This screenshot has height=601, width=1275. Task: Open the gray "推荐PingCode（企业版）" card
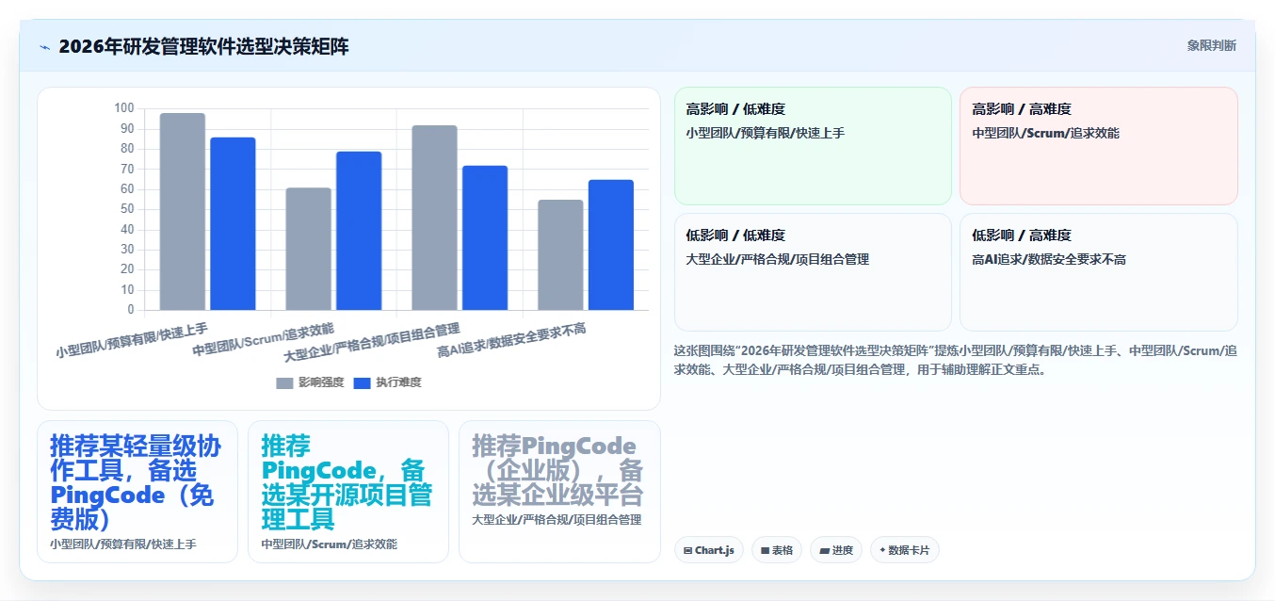click(x=559, y=492)
